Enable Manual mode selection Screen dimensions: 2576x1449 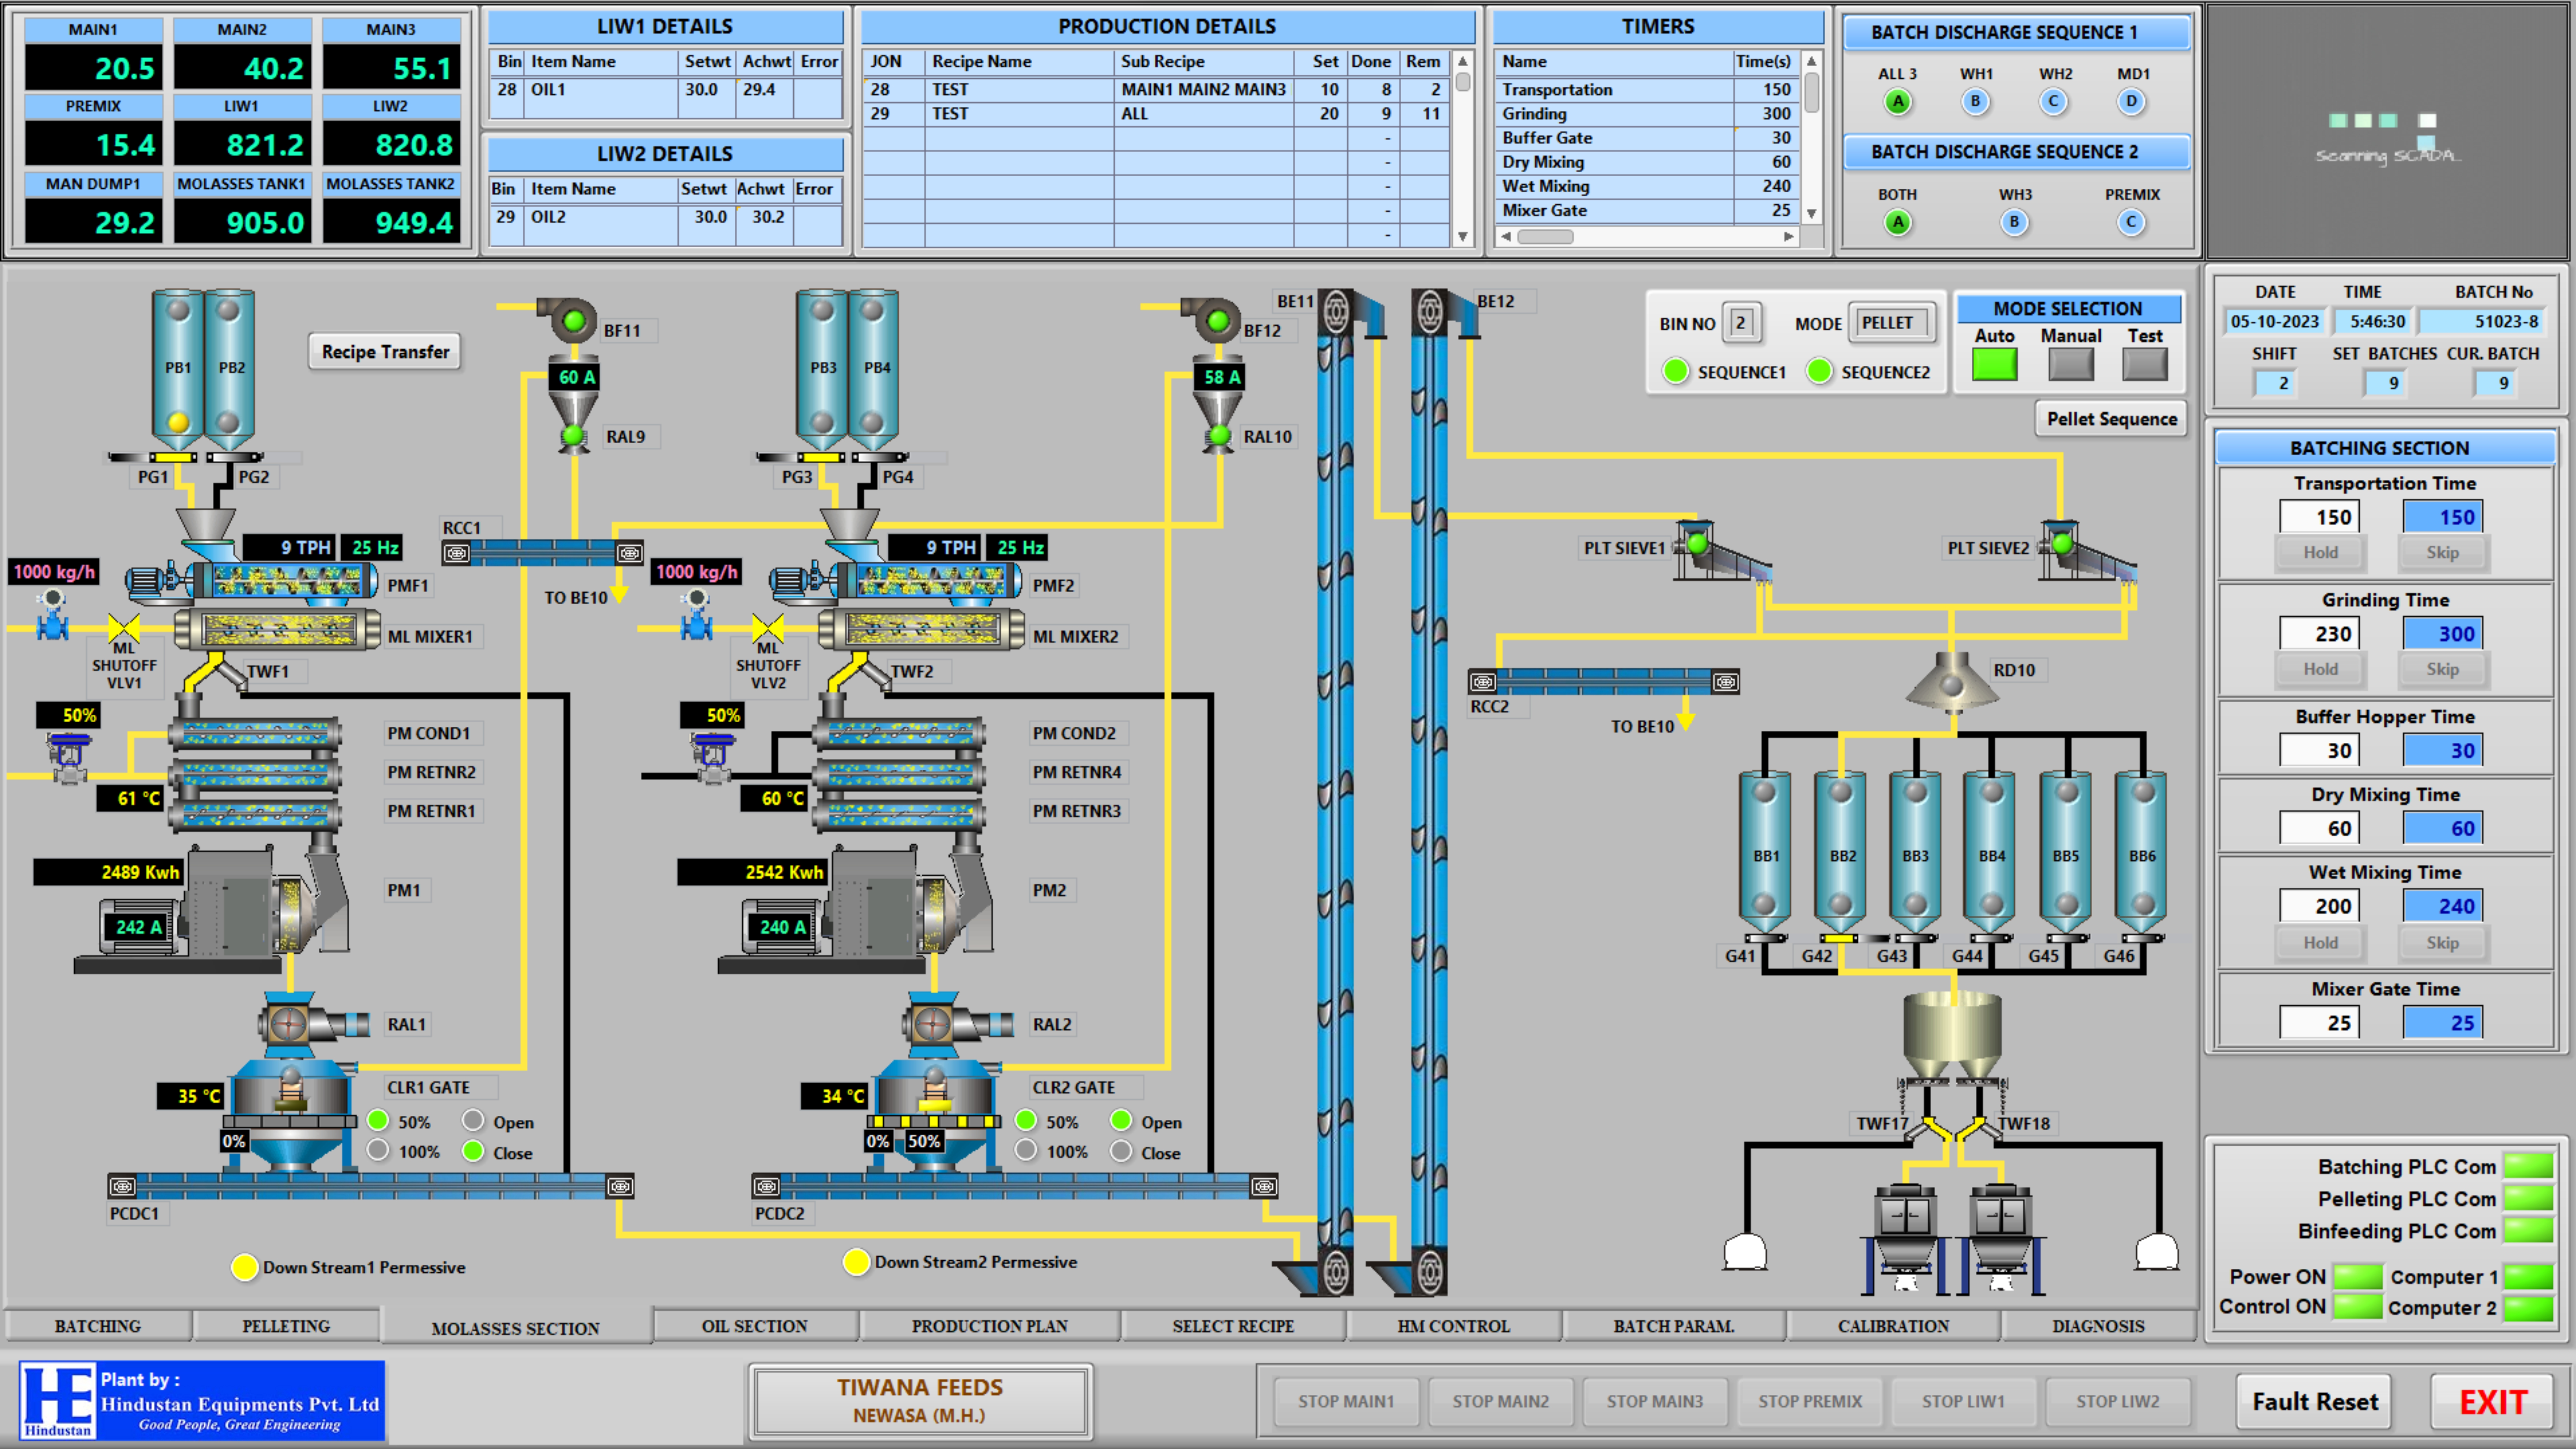[x=2071, y=364]
